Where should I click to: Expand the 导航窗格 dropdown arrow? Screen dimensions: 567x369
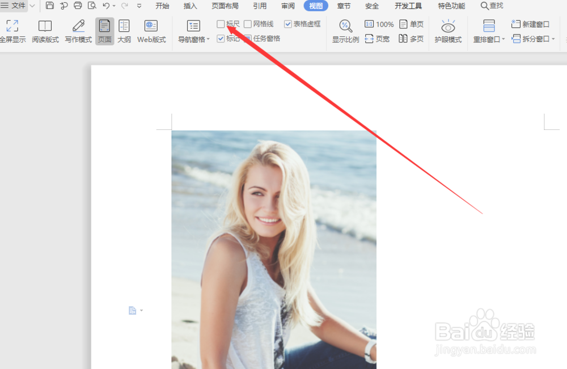coord(208,39)
